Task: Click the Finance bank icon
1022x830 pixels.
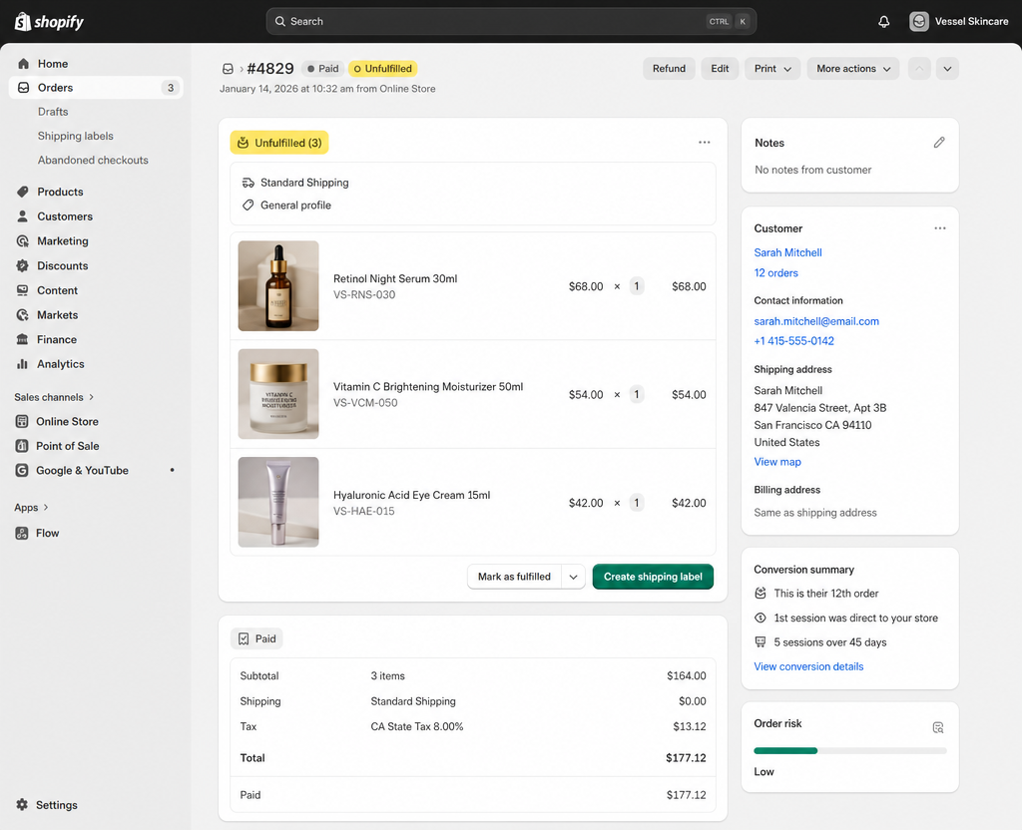Action: [x=23, y=339]
